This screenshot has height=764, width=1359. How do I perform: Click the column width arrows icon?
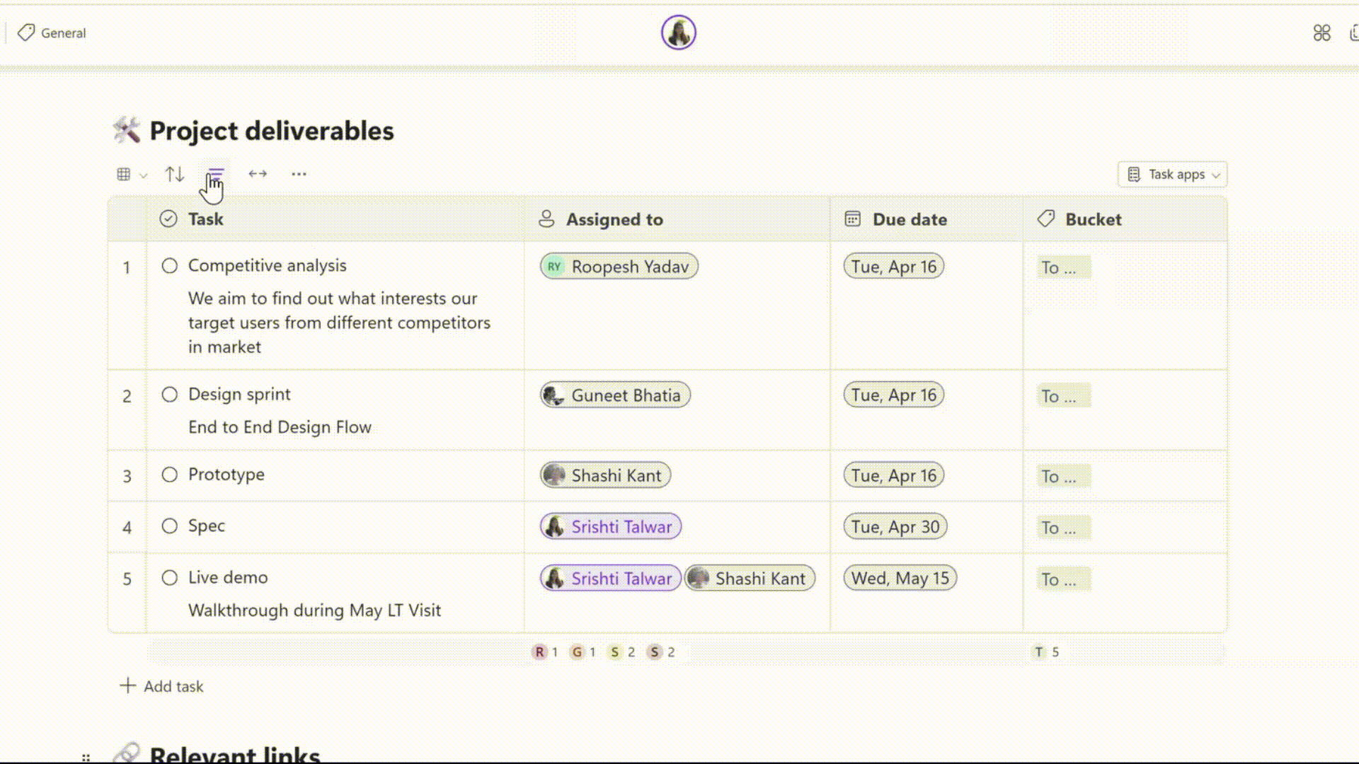[258, 174]
